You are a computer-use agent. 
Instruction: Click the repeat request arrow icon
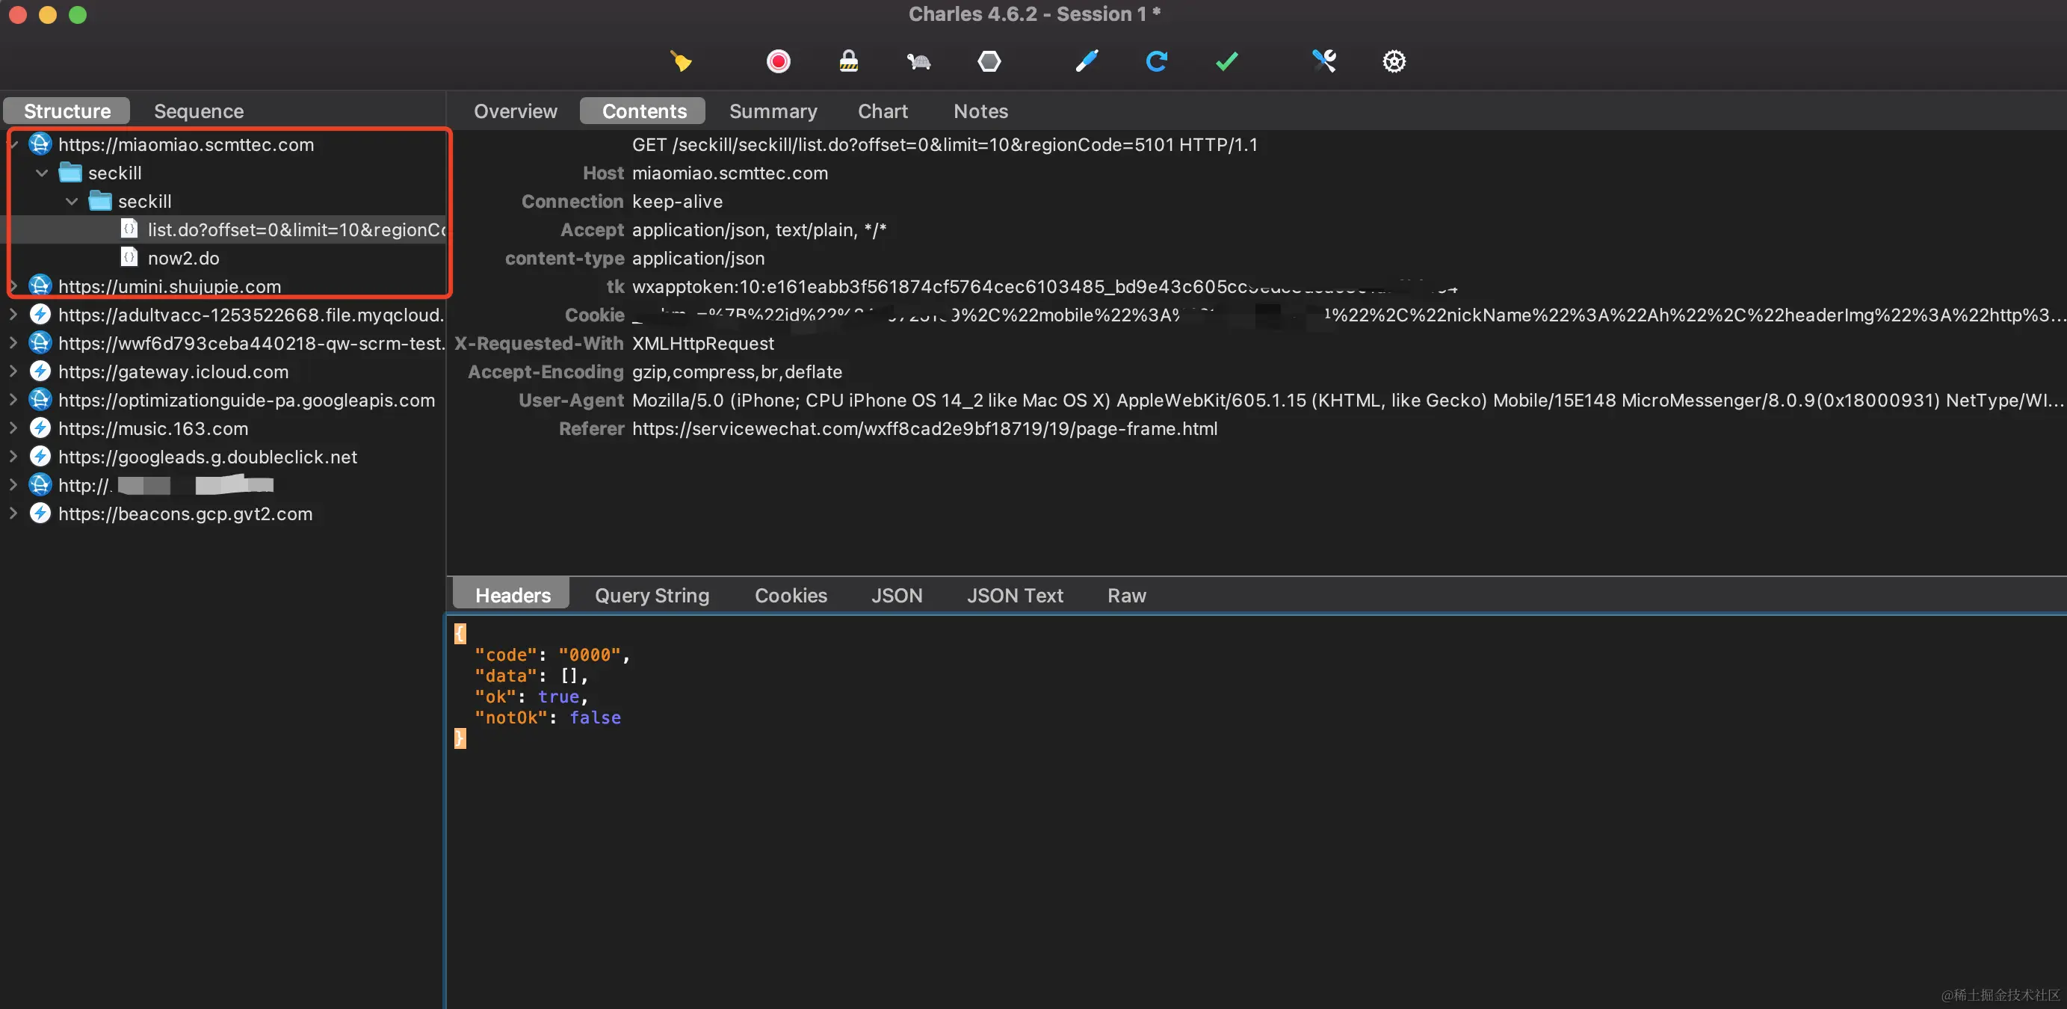(1156, 61)
